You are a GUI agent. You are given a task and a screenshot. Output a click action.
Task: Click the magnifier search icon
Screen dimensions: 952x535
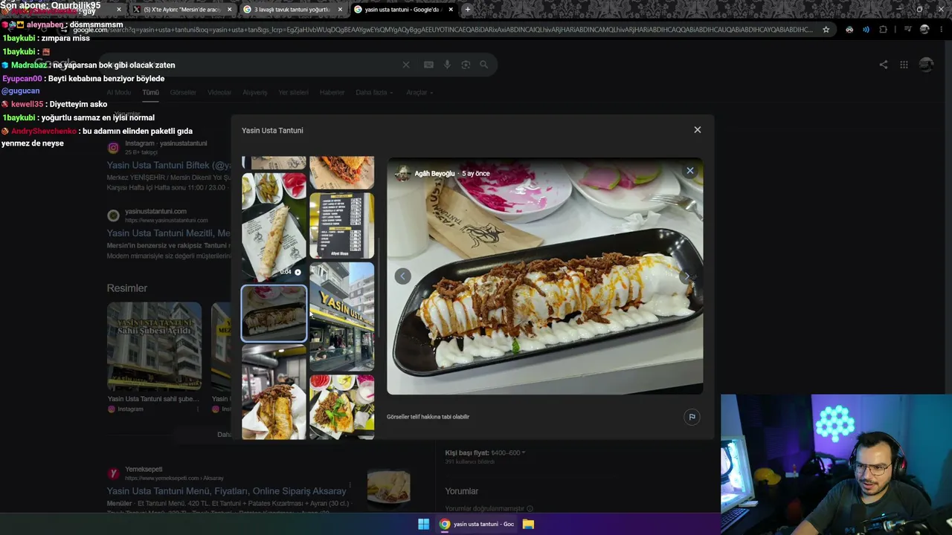[x=484, y=65]
